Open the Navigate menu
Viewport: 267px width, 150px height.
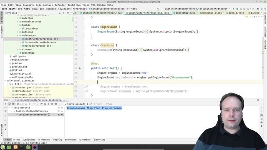coord(28,5)
